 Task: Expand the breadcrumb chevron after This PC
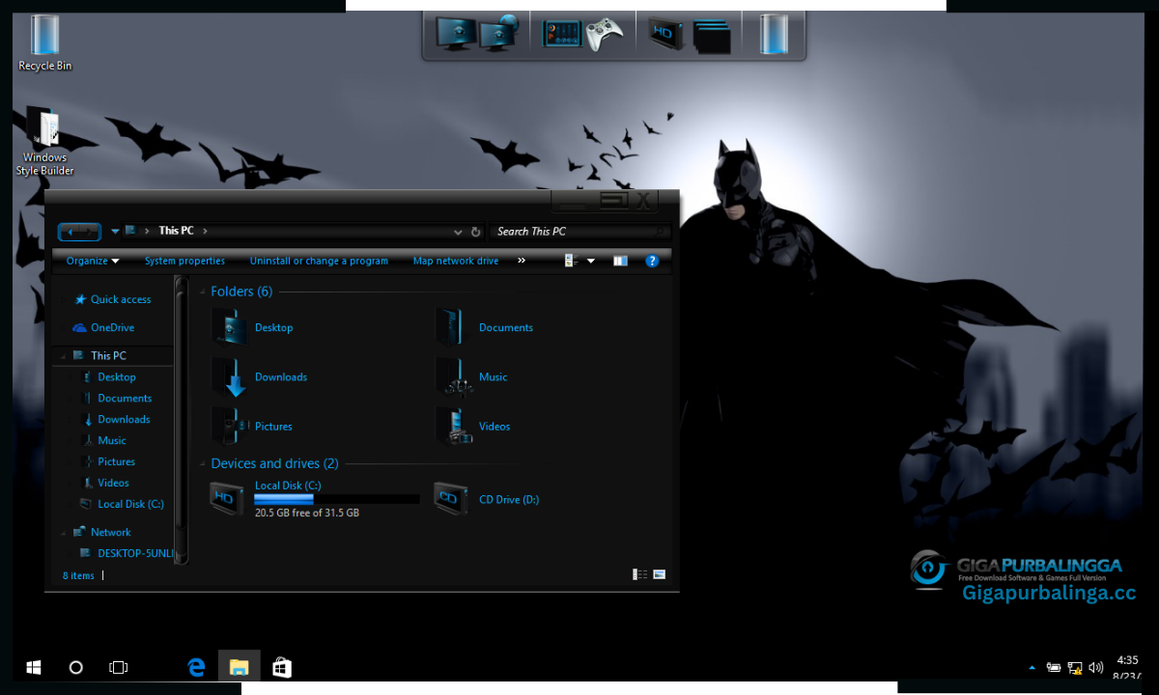(x=206, y=231)
